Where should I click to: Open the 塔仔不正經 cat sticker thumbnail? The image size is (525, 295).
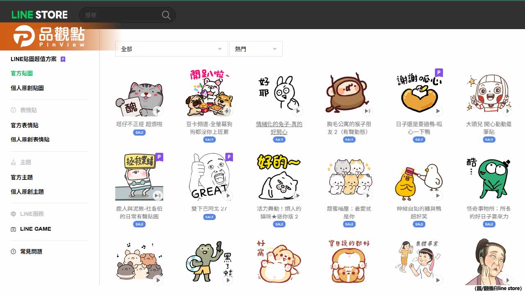coord(139,93)
